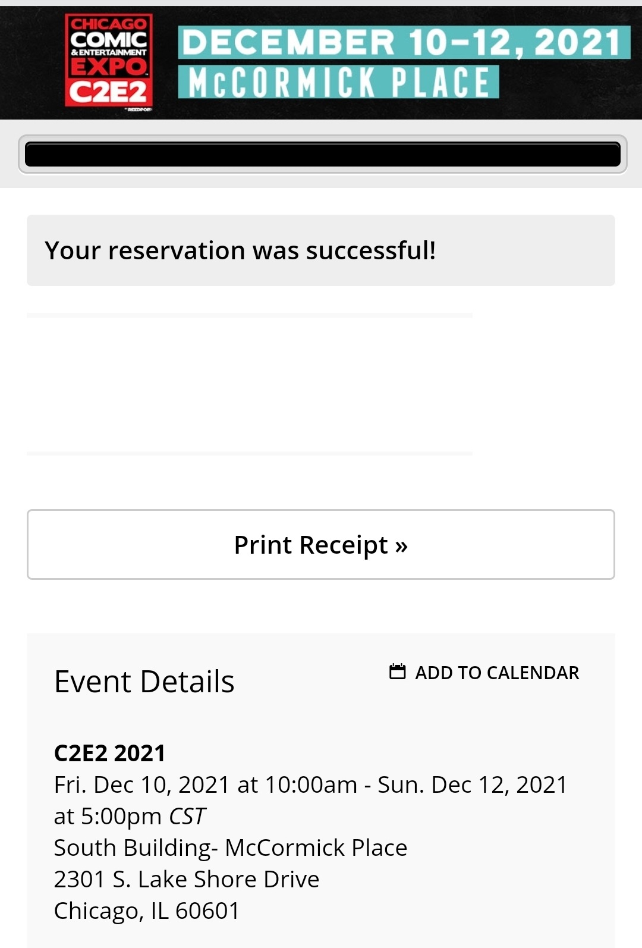Tap the italic CST timezone label
The height and width of the screenshot is (948, 642).
187,816
